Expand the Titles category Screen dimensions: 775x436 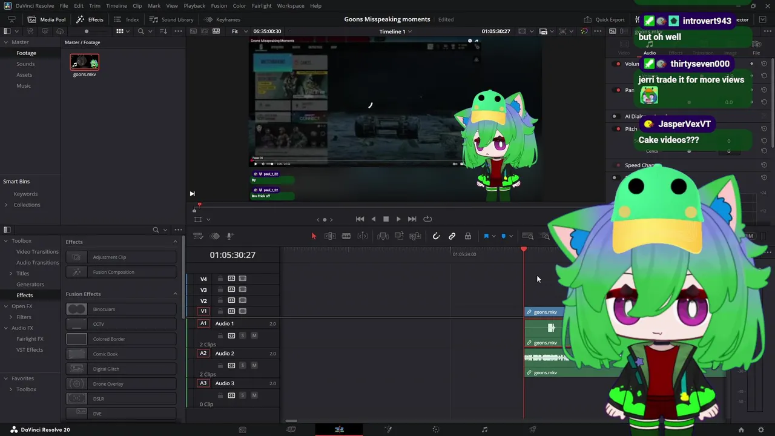pos(11,273)
